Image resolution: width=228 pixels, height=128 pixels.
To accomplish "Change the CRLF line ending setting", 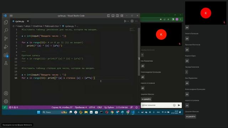I will point(99,107).
